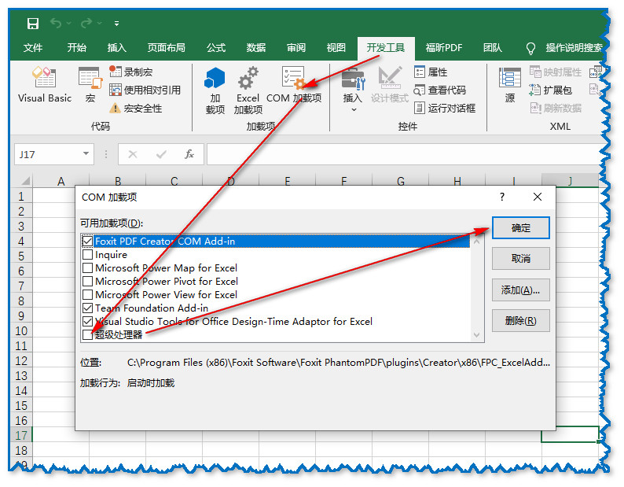Viewport: 624px width, 487px height.
Task: Click the formula bar input area
Action: point(404,154)
